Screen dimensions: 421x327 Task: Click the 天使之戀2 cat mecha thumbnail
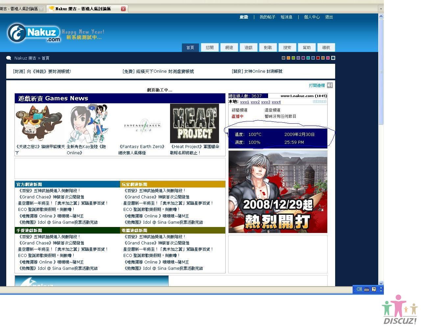39,123
